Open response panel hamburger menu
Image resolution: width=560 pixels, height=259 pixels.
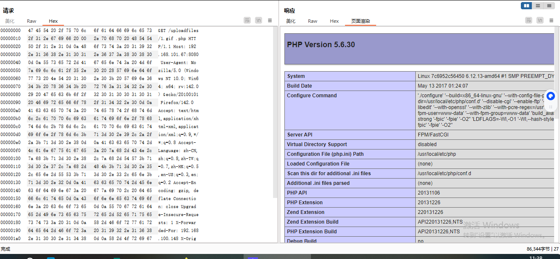[551, 20]
